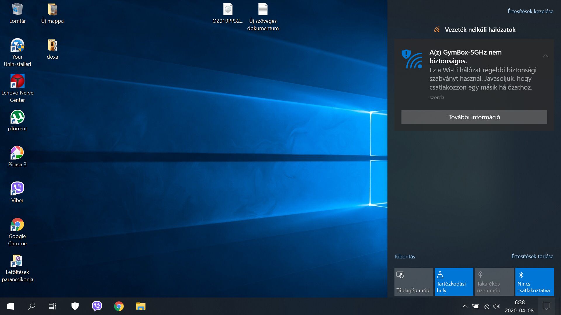This screenshot has height=315, width=561.
Task: Open the Start menu
Action: pos(11,306)
